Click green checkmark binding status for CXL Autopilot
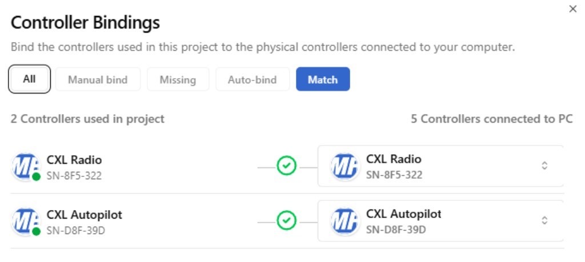Viewport: 585px width, 262px height. [286, 221]
